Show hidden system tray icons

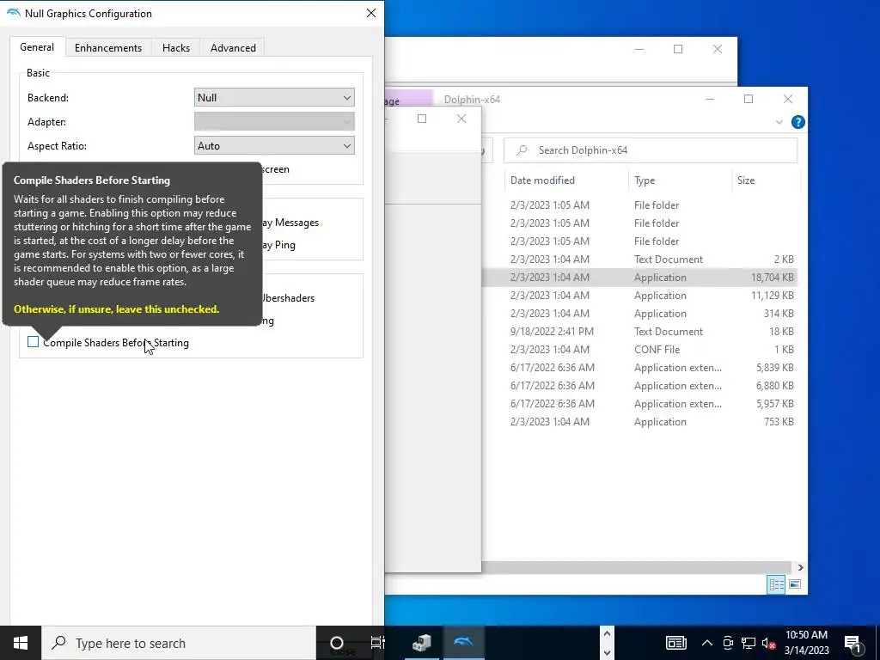point(707,643)
